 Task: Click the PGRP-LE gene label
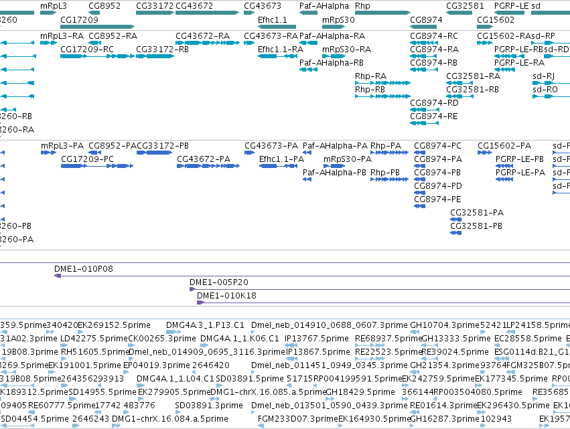click(512, 6)
